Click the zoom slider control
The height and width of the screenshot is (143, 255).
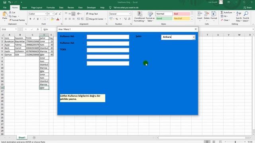[235, 142]
